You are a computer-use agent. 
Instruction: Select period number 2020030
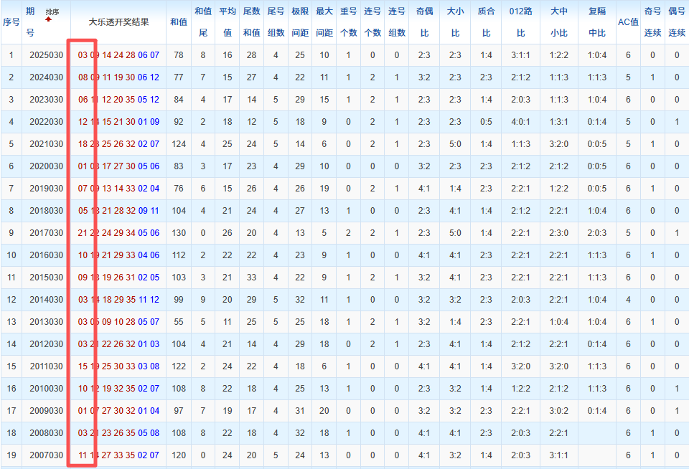pyautogui.click(x=46, y=166)
